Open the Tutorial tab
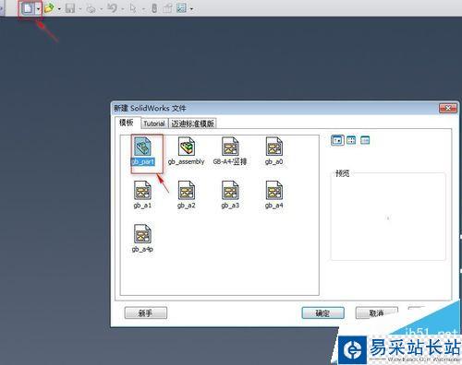 tap(154, 124)
